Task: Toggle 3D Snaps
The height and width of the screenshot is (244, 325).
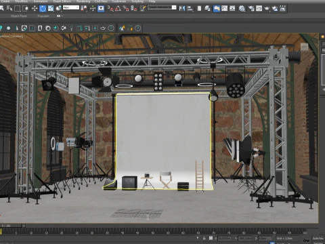Action: pyautogui.click(x=110, y=9)
